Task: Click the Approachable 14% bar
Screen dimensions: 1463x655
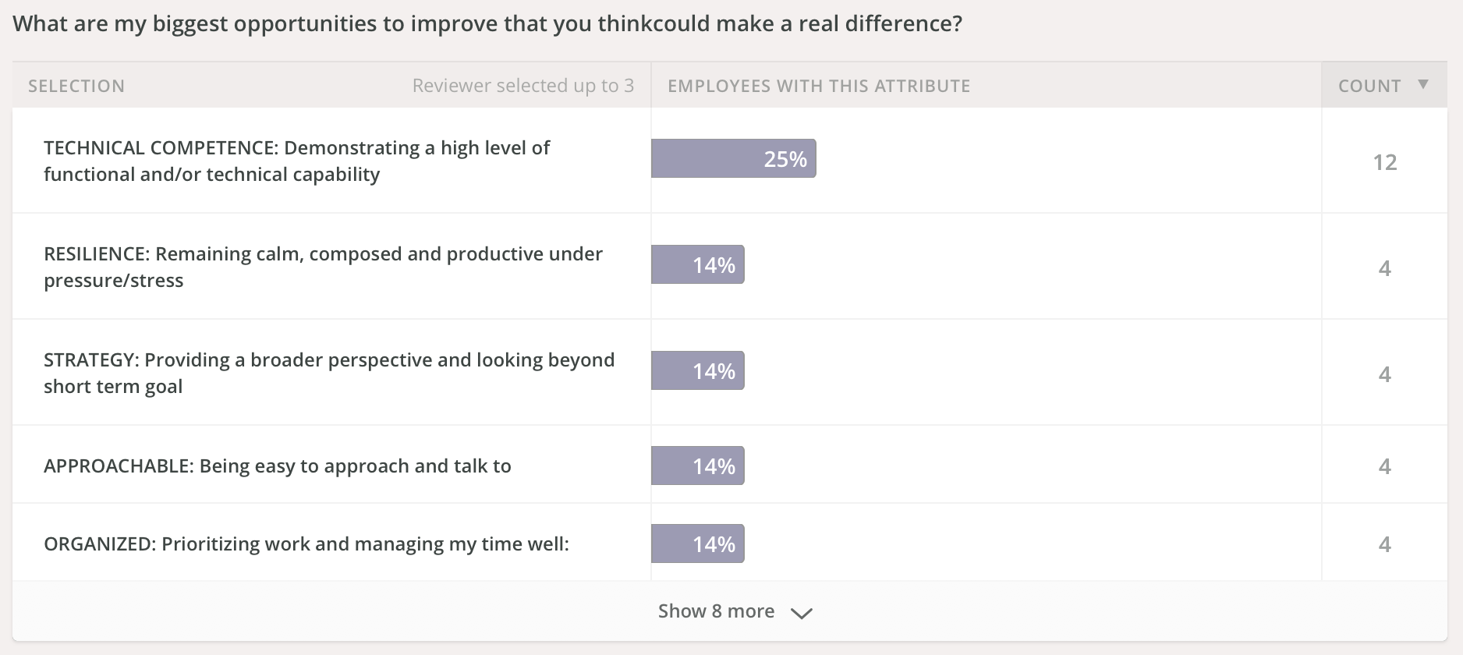Action: [x=698, y=466]
